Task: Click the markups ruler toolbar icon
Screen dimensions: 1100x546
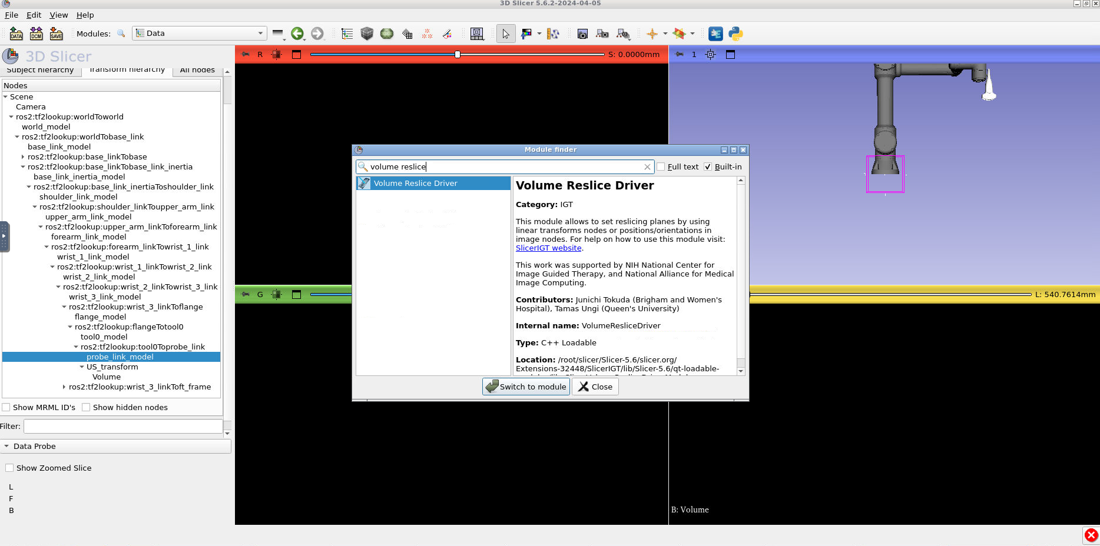Action: pos(553,34)
